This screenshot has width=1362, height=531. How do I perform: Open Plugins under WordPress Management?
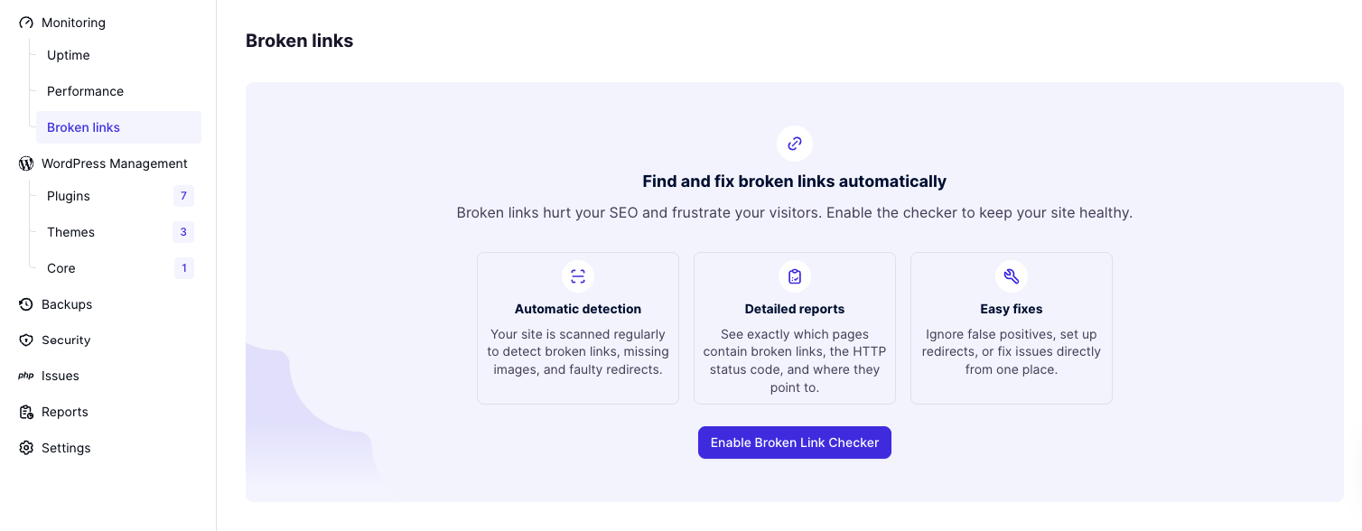(x=69, y=196)
